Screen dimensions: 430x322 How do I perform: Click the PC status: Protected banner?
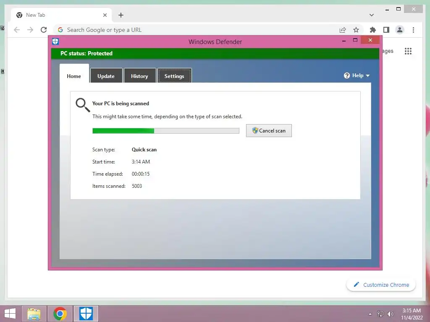point(215,53)
